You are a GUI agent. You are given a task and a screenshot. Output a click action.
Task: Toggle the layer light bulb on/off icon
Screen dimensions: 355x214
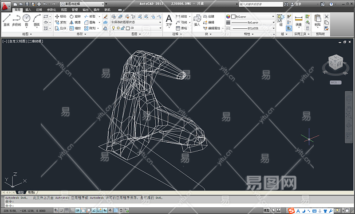pyautogui.click(x=113, y=27)
